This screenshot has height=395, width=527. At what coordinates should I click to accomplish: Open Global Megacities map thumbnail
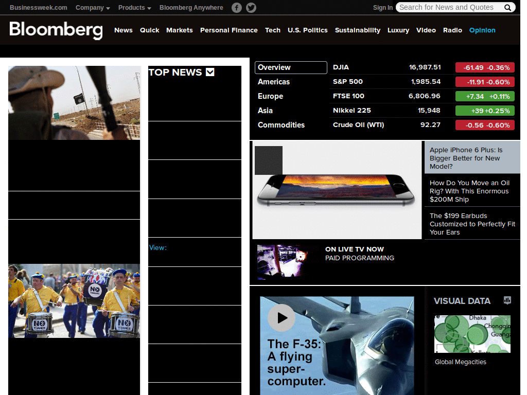472,334
